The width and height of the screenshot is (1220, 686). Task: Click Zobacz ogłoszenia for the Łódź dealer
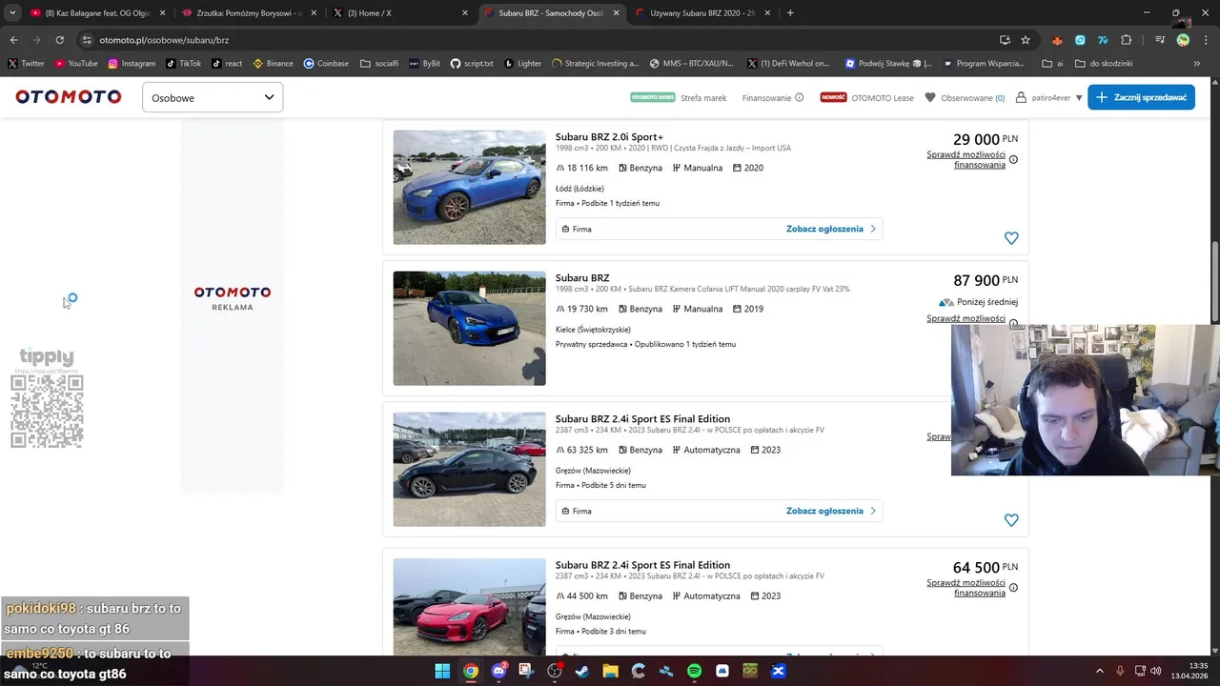(830, 229)
